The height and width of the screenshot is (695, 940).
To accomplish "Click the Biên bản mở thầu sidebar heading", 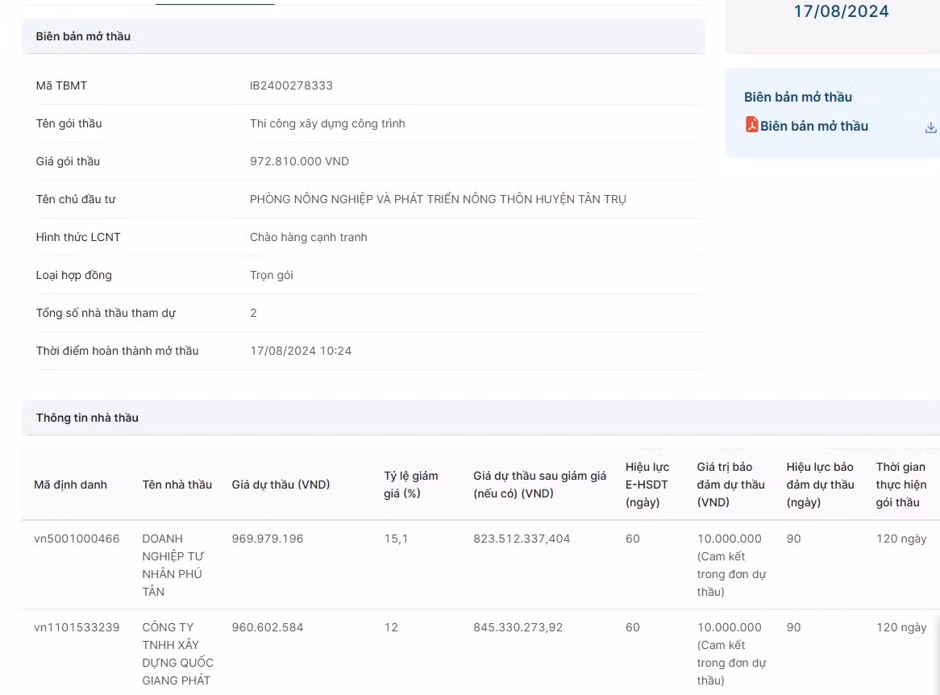I will tap(797, 97).
